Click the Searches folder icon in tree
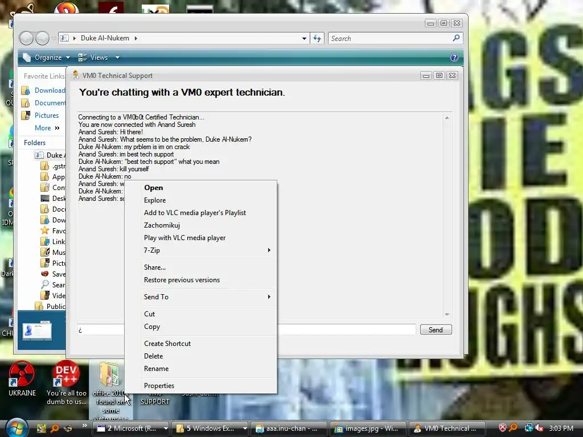This screenshot has height=437, width=583. coord(45,285)
